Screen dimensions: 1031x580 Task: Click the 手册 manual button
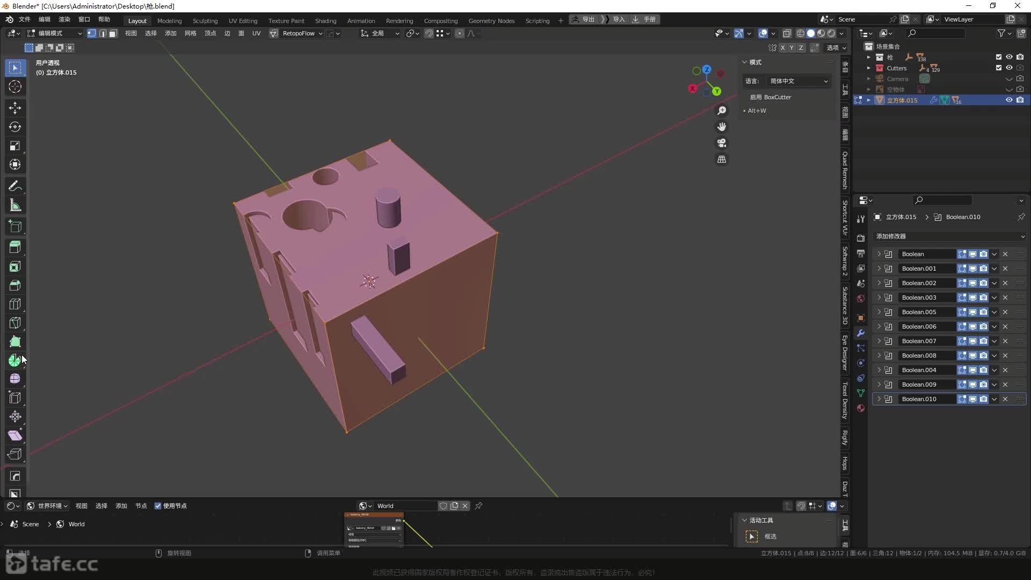(x=645, y=19)
